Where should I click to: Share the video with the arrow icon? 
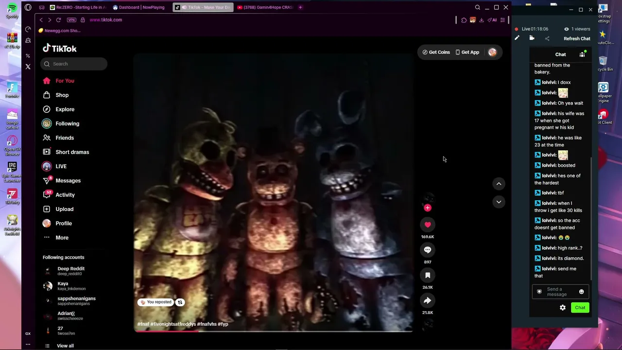[428, 300]
